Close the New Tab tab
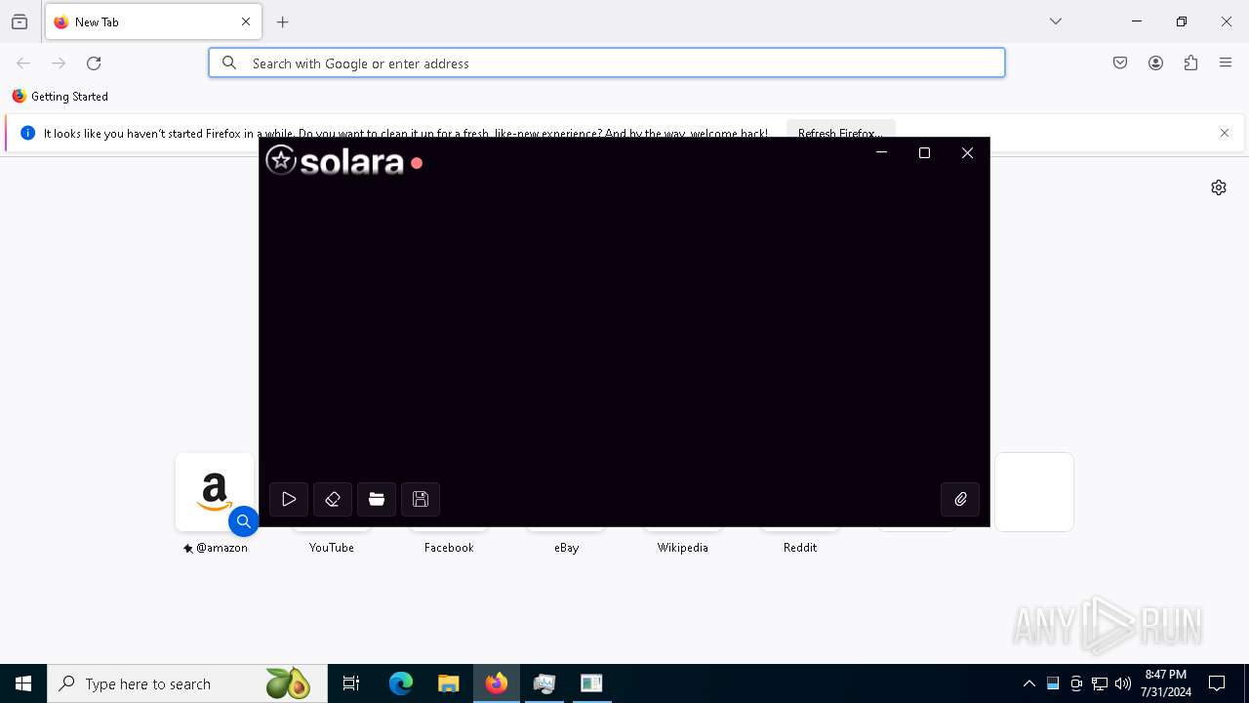The width and height of the screenshot is (1249, 703). (246, 21)
